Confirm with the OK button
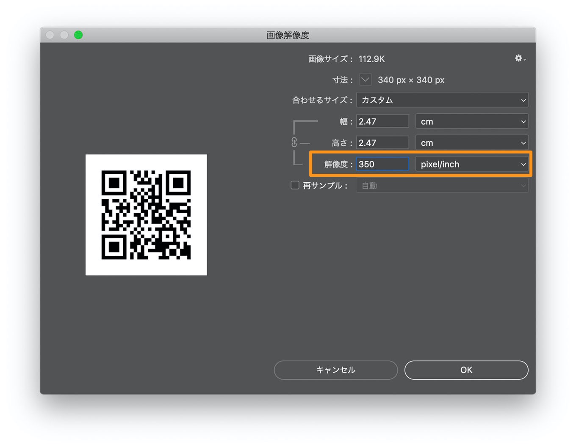Screen dimensions: 576x447 (466, 370)
